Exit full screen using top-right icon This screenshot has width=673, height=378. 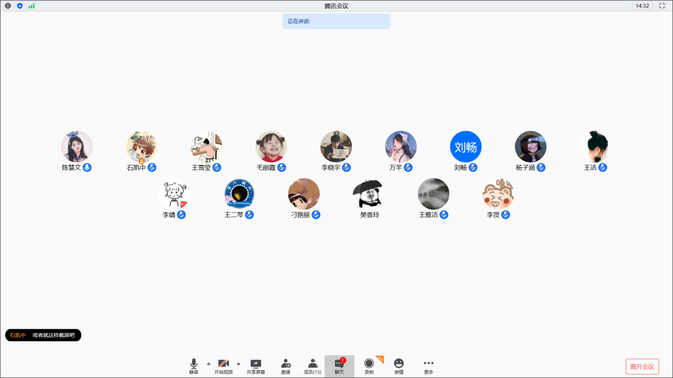662,6
